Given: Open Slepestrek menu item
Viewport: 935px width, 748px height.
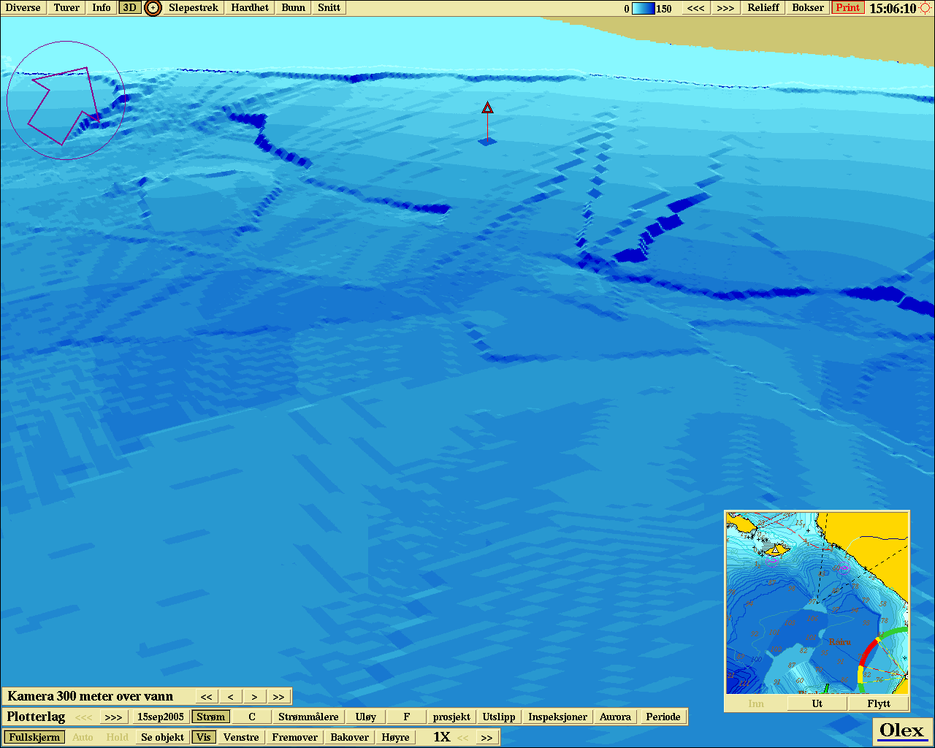Looking at the screenshot, I should pos(194,8).
